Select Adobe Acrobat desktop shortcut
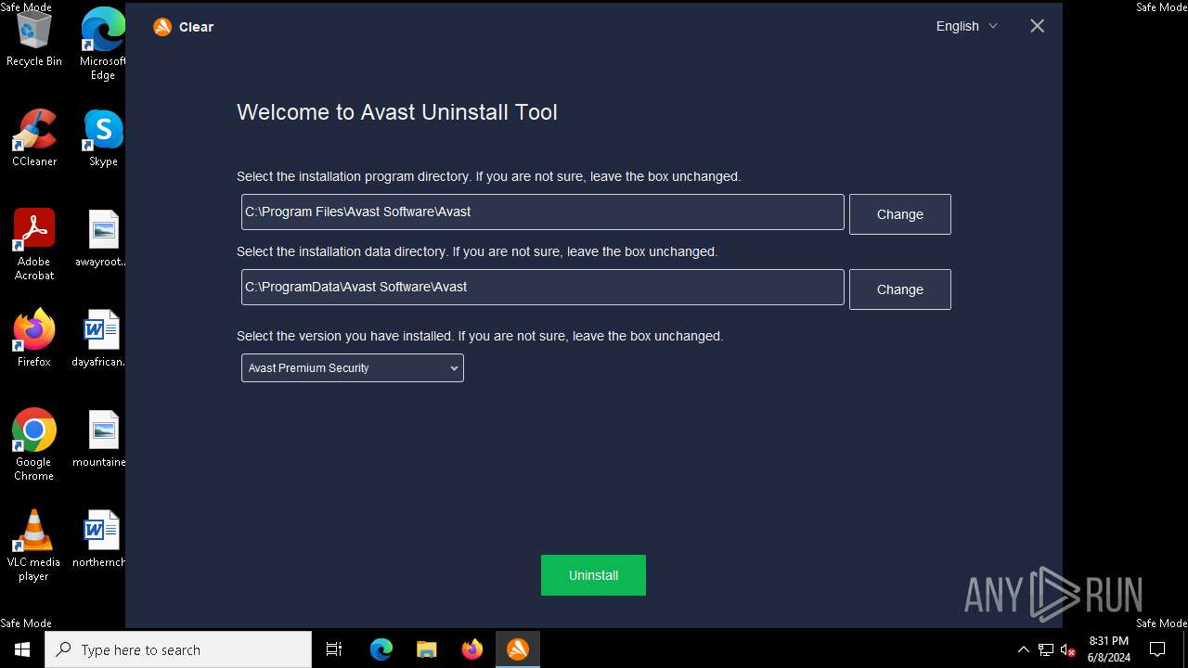Screen dimensions: 1188x668 click(x=34, y=244)
